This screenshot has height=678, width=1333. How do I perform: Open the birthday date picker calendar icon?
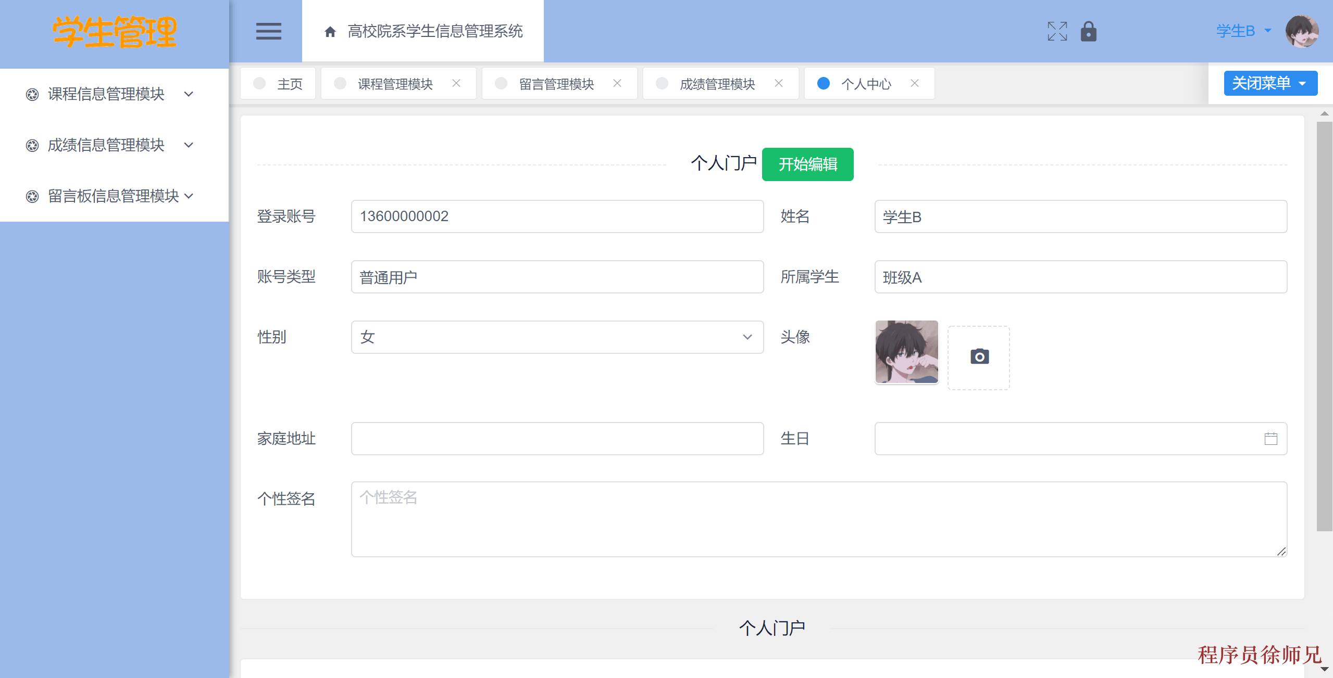(1272, 439)
